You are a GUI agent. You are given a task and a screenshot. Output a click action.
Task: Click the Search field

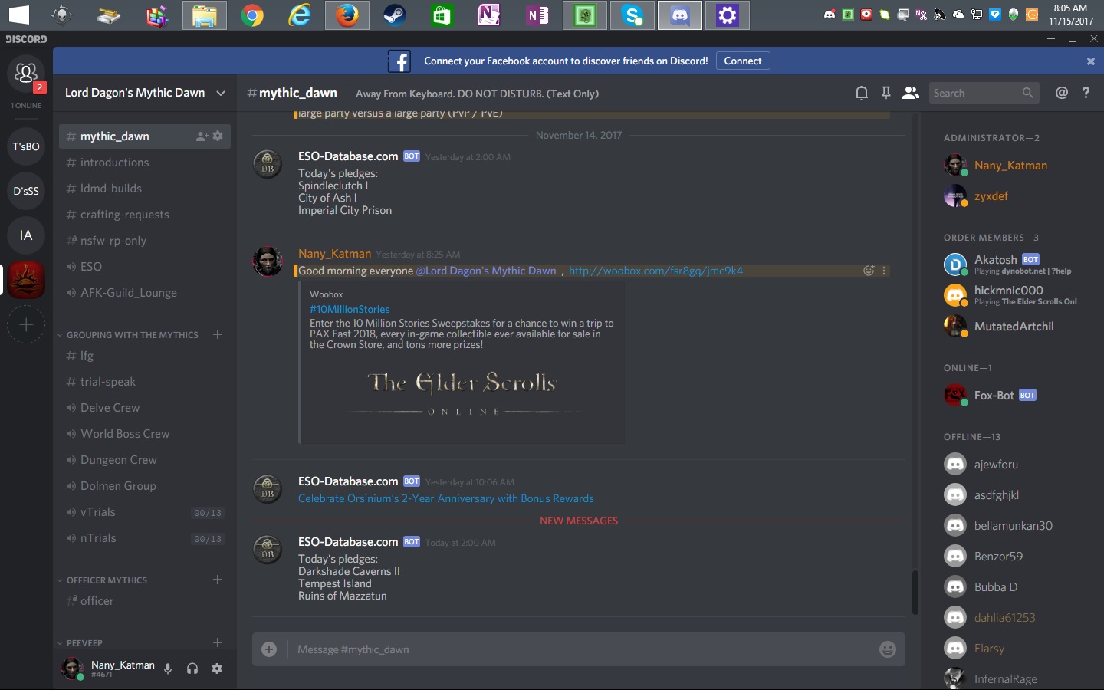[984, 93]
